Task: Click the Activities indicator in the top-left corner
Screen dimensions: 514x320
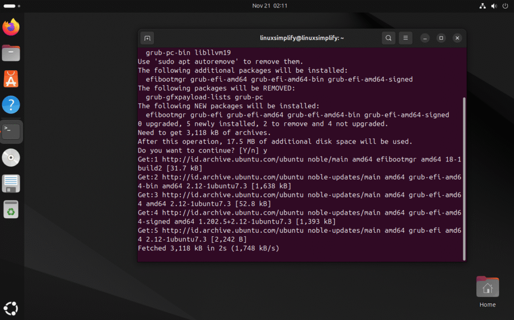Action: coord(10,6)
